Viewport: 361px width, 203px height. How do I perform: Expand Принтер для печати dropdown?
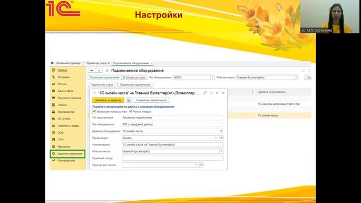(x=197, y=165)
